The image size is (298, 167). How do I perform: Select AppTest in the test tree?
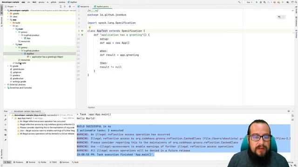tap(30, 54)
